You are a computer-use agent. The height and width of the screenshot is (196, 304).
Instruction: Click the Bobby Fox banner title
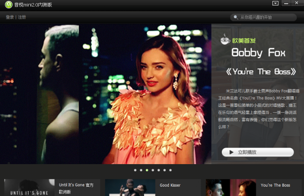258,52
